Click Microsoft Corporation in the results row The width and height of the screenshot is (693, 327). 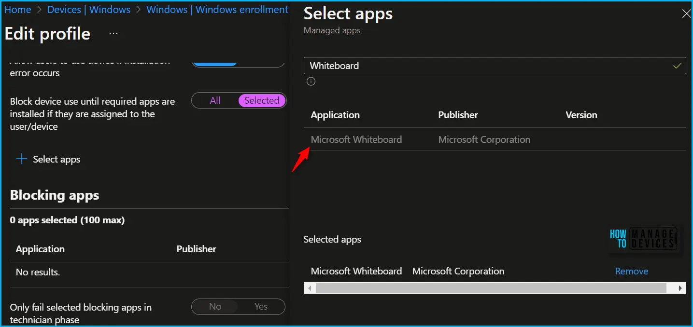coord(484,139)
